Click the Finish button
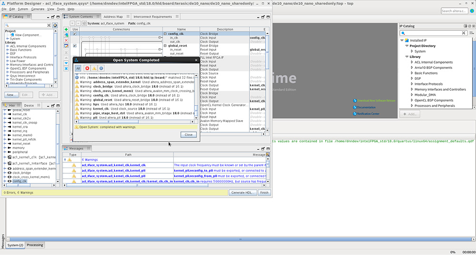 (264, 193)
